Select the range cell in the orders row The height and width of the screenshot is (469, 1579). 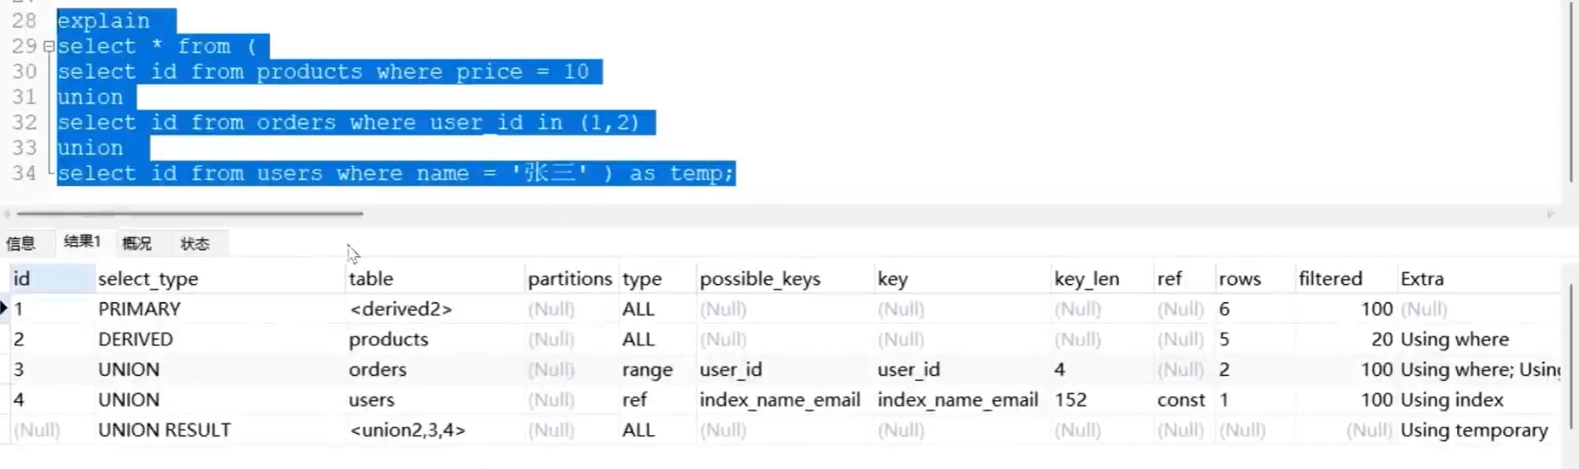tap(647, 369)
